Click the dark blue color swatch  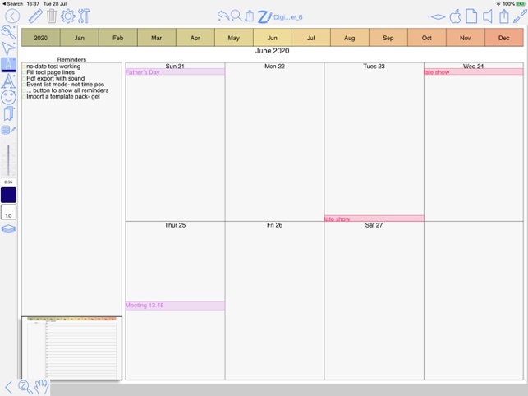[8, 195]
